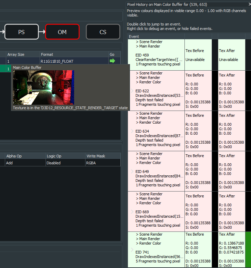Click the Array Size '1' cell in first row
Screen dimensions: 251x268
[23, 61]
